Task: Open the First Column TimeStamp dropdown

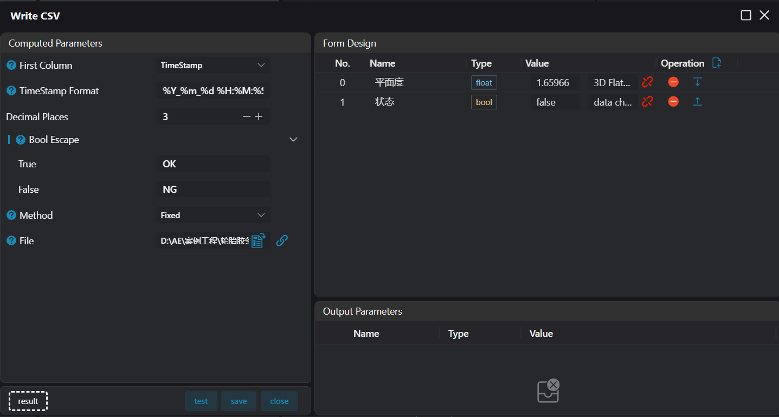Action: 213,66
